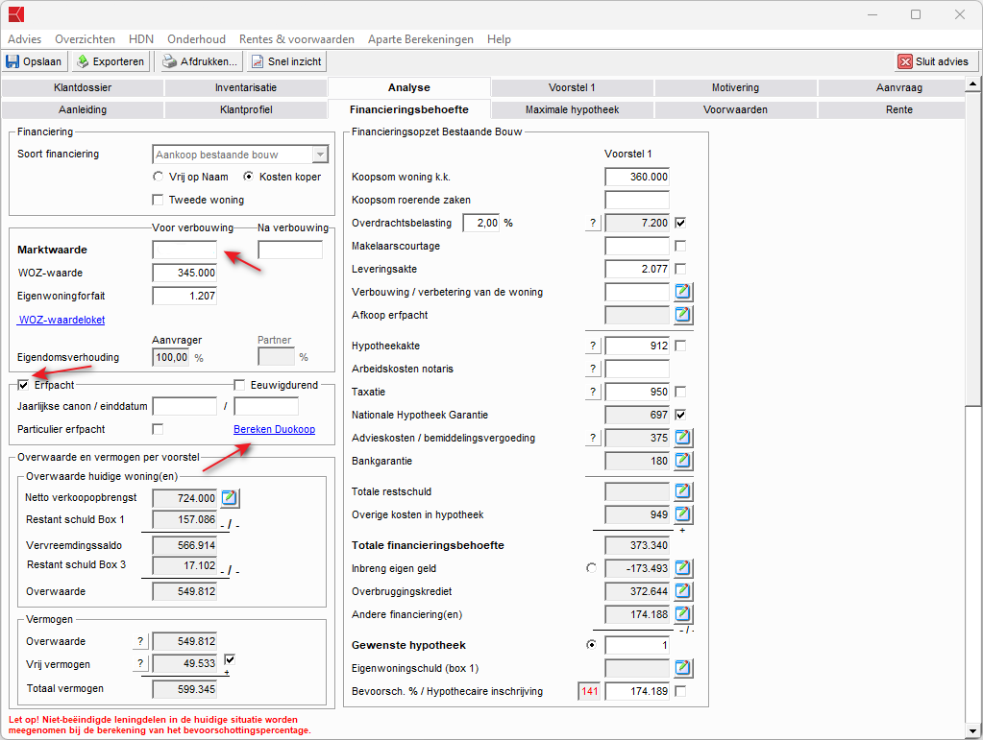Show help for Overwaarde in Vermogen
Screen dimensions: 983x740
pos(140,641)
